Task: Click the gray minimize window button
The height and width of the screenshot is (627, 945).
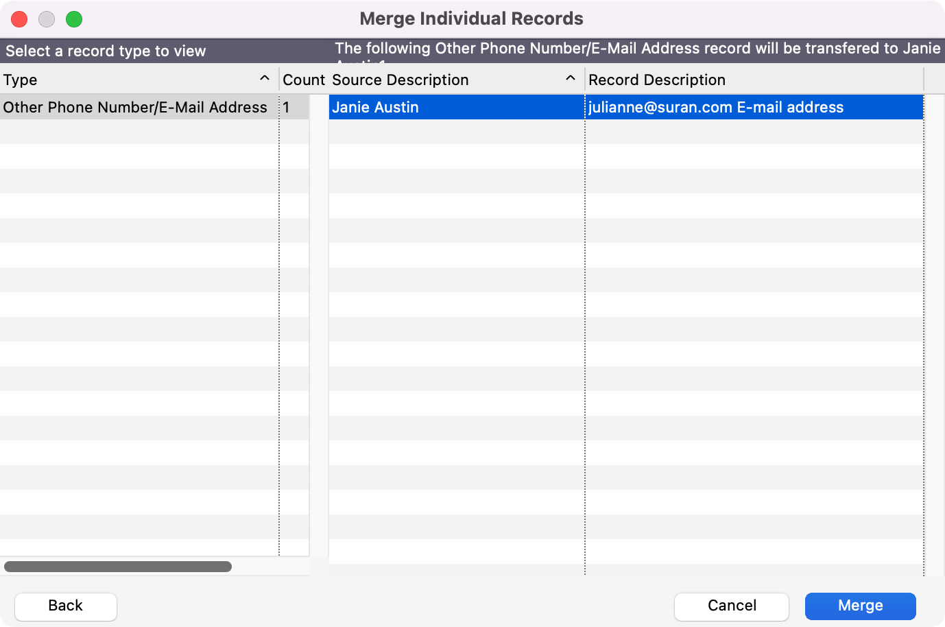Action: pos(47,19)
